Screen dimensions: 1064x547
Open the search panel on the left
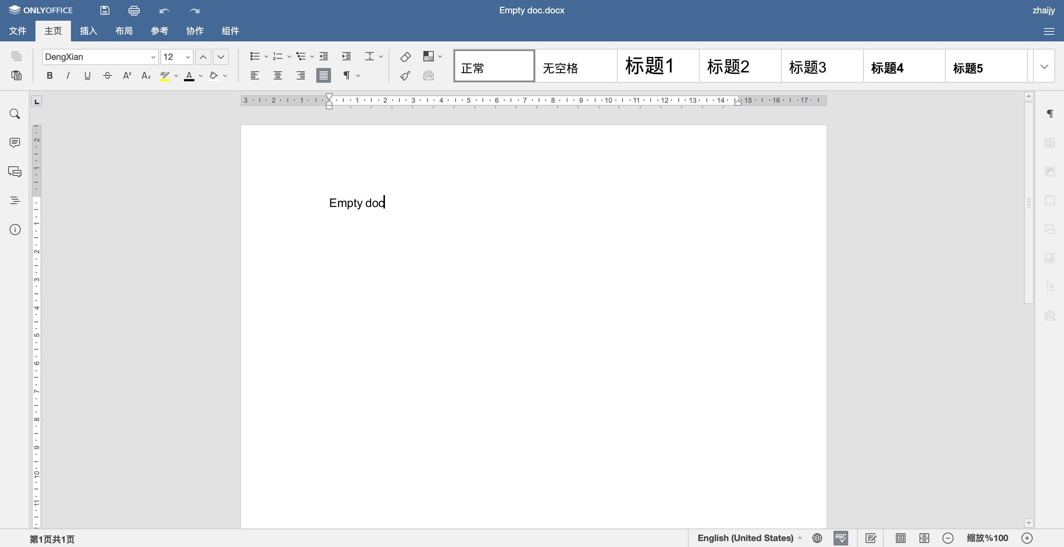15,113
